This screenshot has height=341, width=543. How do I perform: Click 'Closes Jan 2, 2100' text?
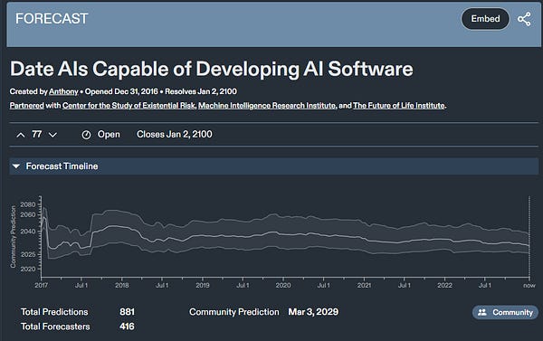(175, 135)
